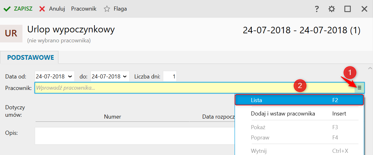Maximize window with square icon
The width and height of the screenshot is (373, 155).
pos(347,9)
